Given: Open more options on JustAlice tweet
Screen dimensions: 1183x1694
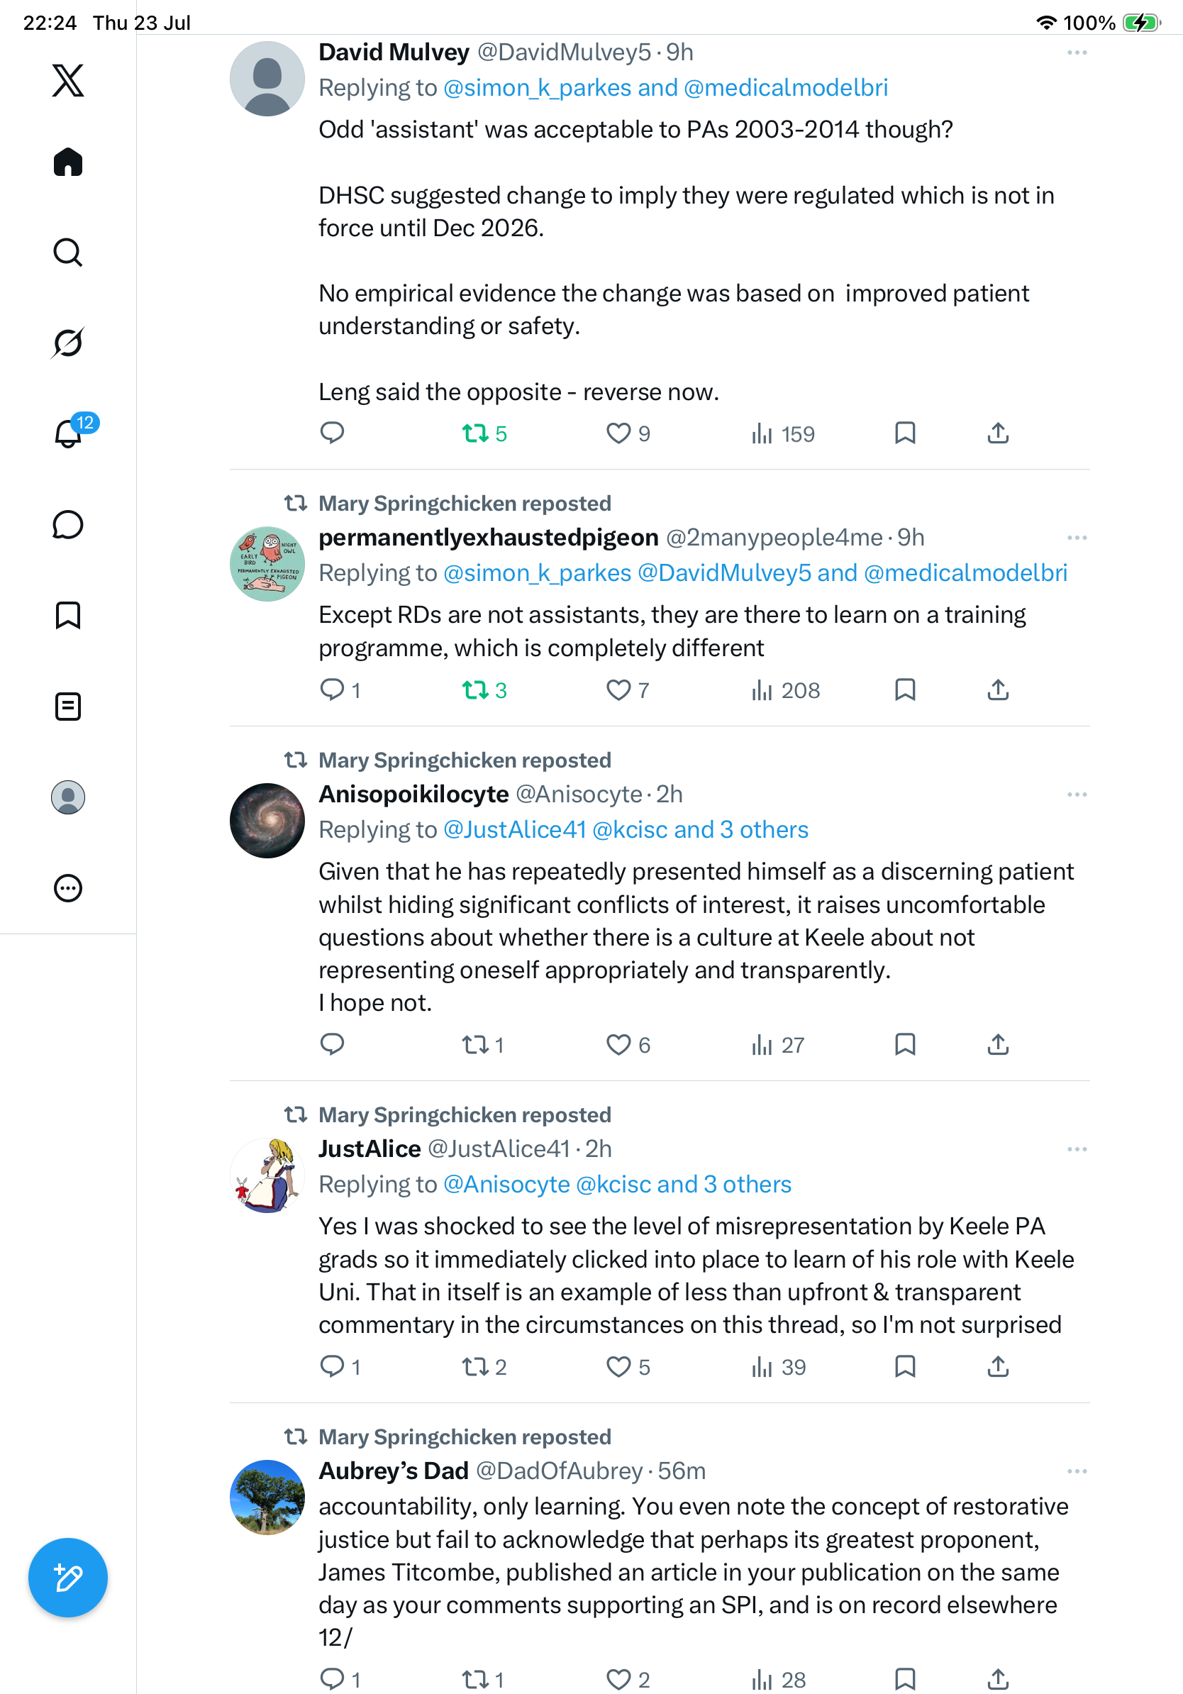Looking at the screenshot, I should (1077, 1148).
